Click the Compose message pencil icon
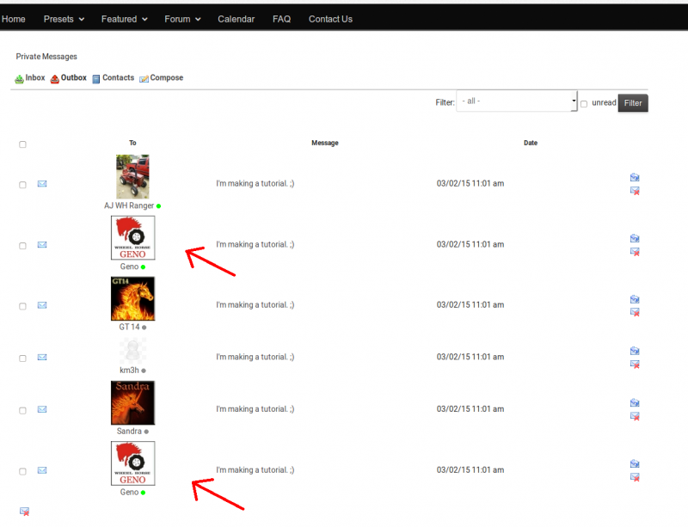This screenshot has height=527, width=688. (144, 79)
